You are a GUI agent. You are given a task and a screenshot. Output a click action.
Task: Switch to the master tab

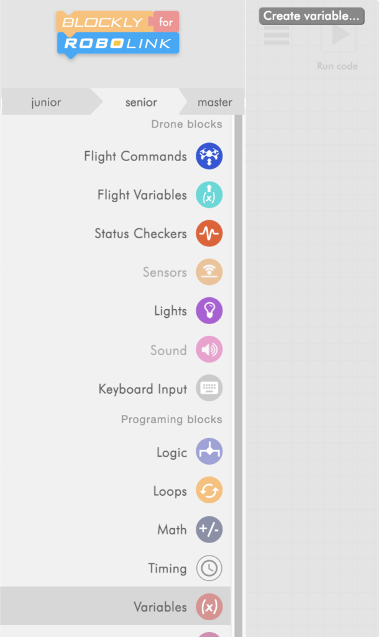point(214,103)
